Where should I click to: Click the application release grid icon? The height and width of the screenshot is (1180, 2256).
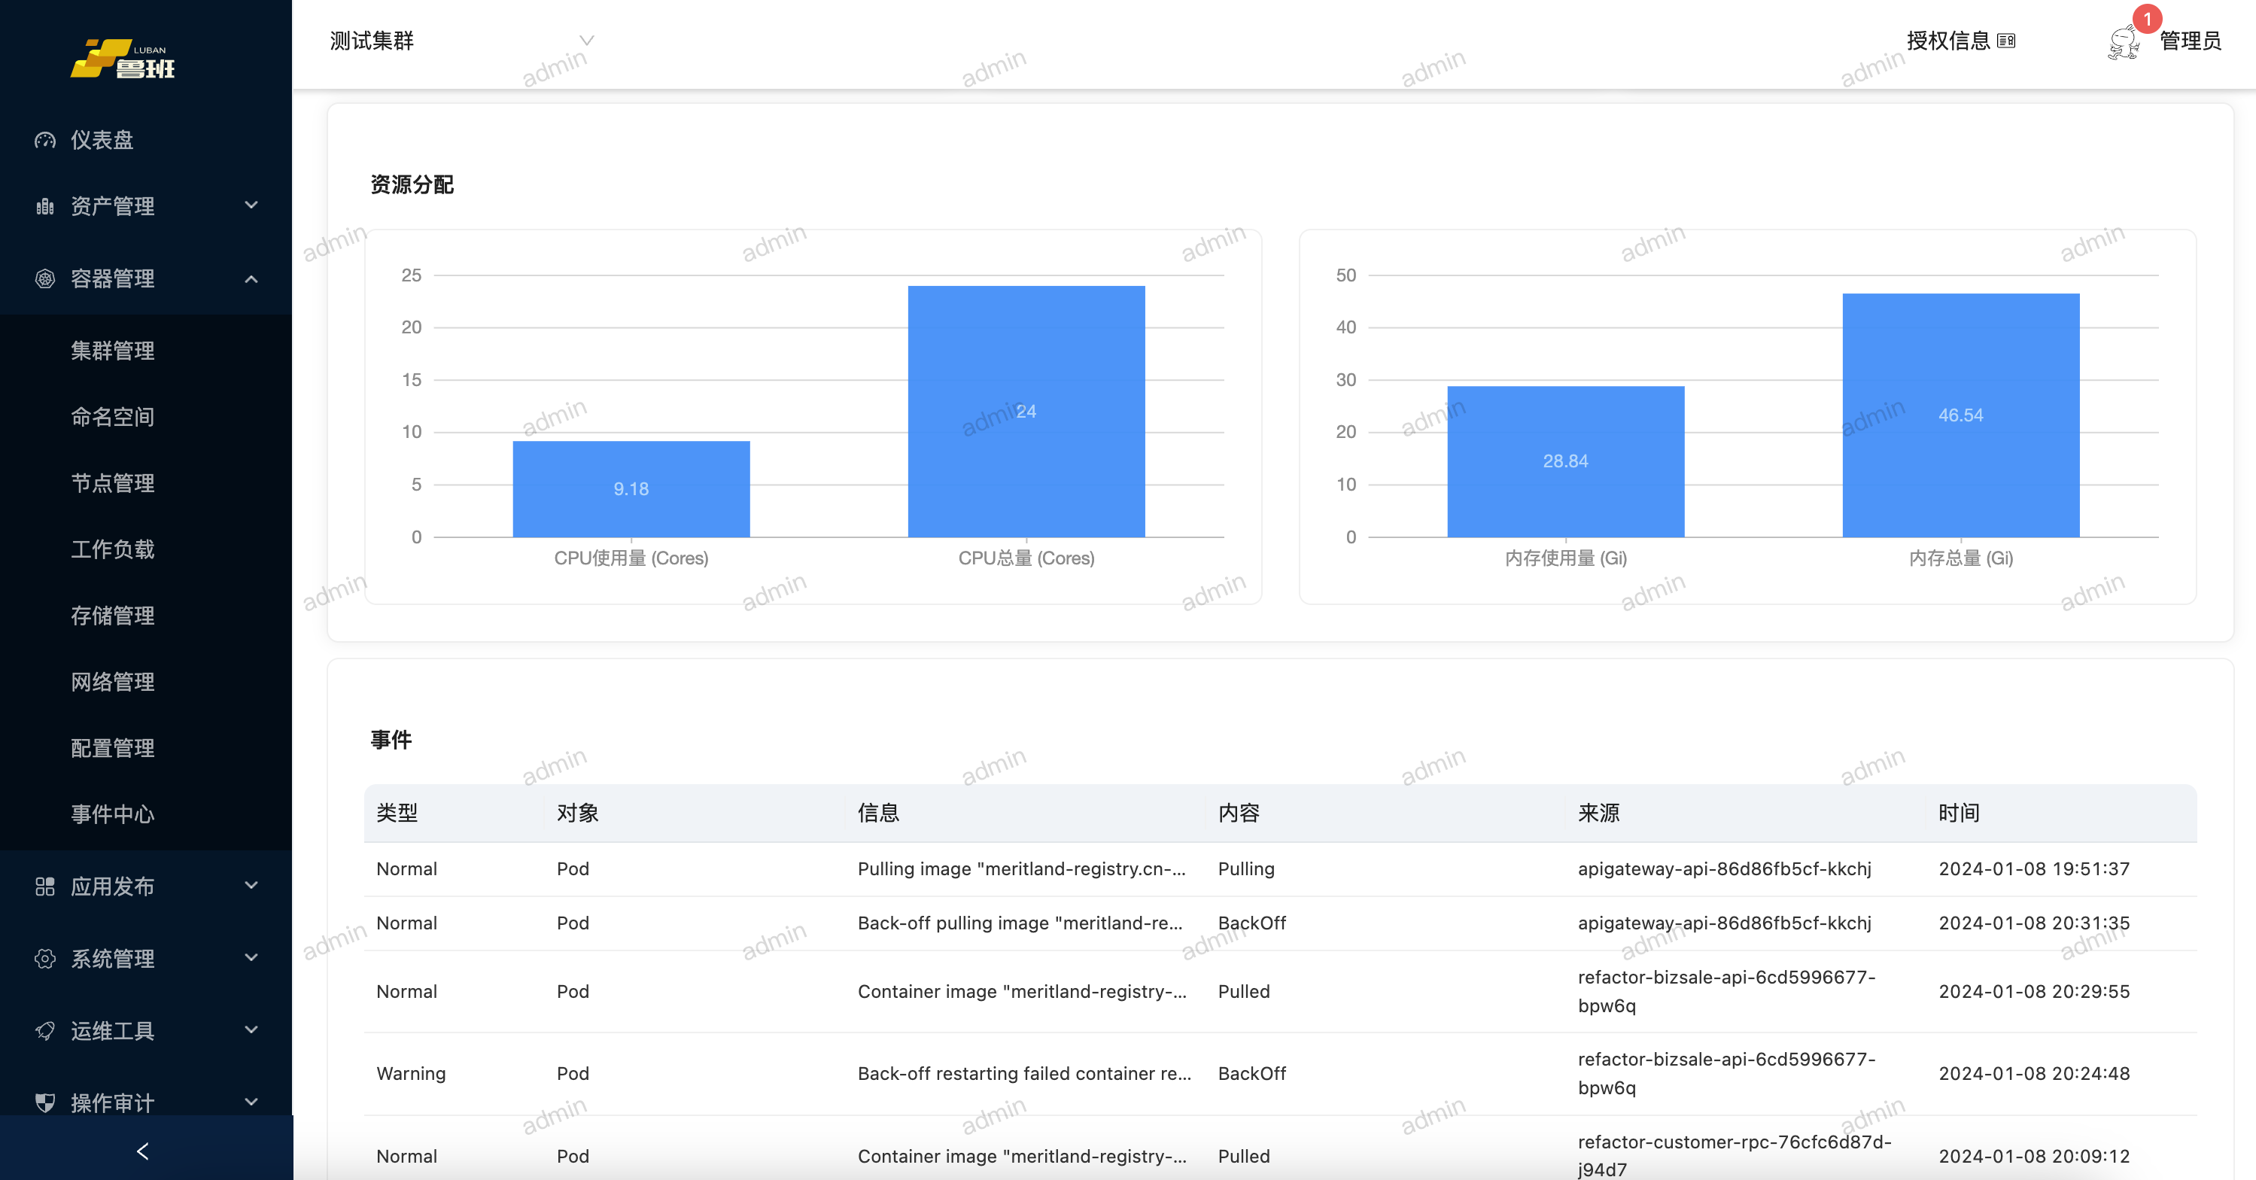(x=44, y=887)
